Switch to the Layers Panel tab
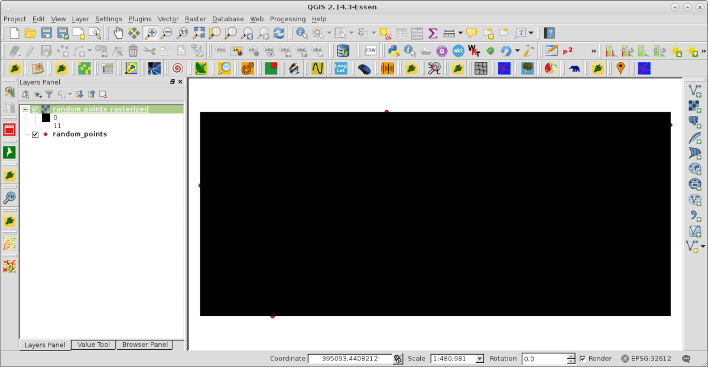 point(45,345)
